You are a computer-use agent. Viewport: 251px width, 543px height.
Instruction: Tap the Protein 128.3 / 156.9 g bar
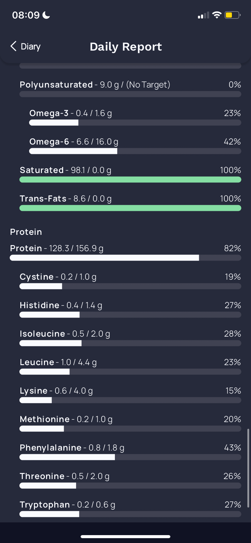(125, 258)
